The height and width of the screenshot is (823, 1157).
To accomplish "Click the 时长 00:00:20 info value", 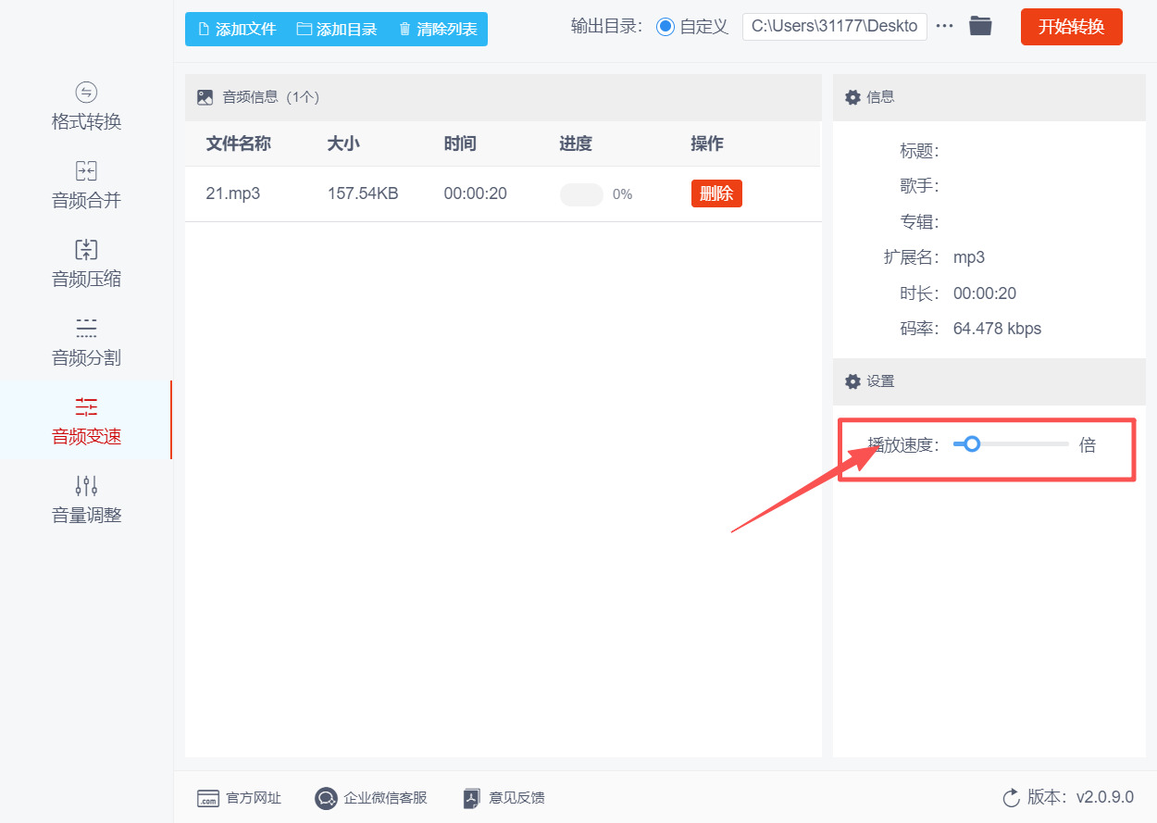I will tap(985, 293).
